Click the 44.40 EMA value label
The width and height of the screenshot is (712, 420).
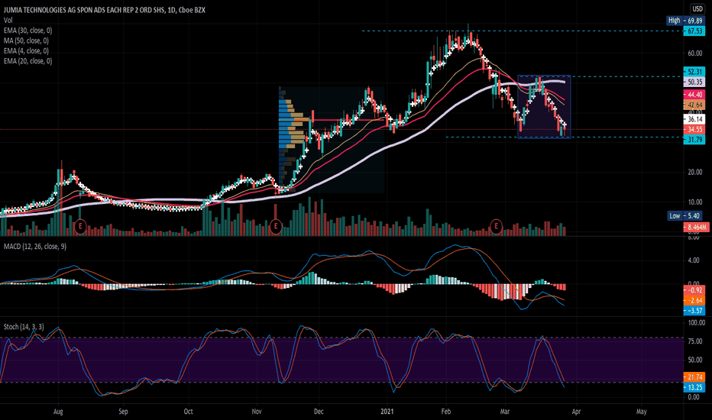point(694,95)
